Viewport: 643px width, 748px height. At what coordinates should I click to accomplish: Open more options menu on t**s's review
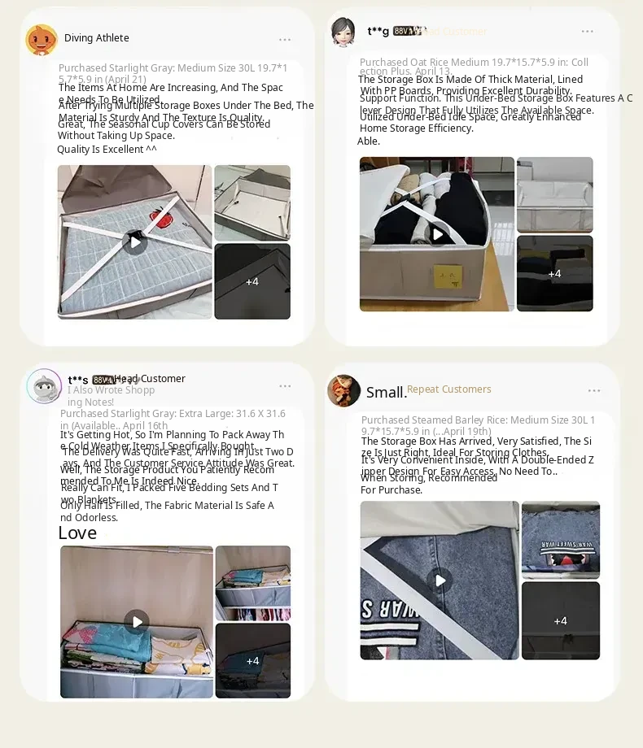click(285, 386)
